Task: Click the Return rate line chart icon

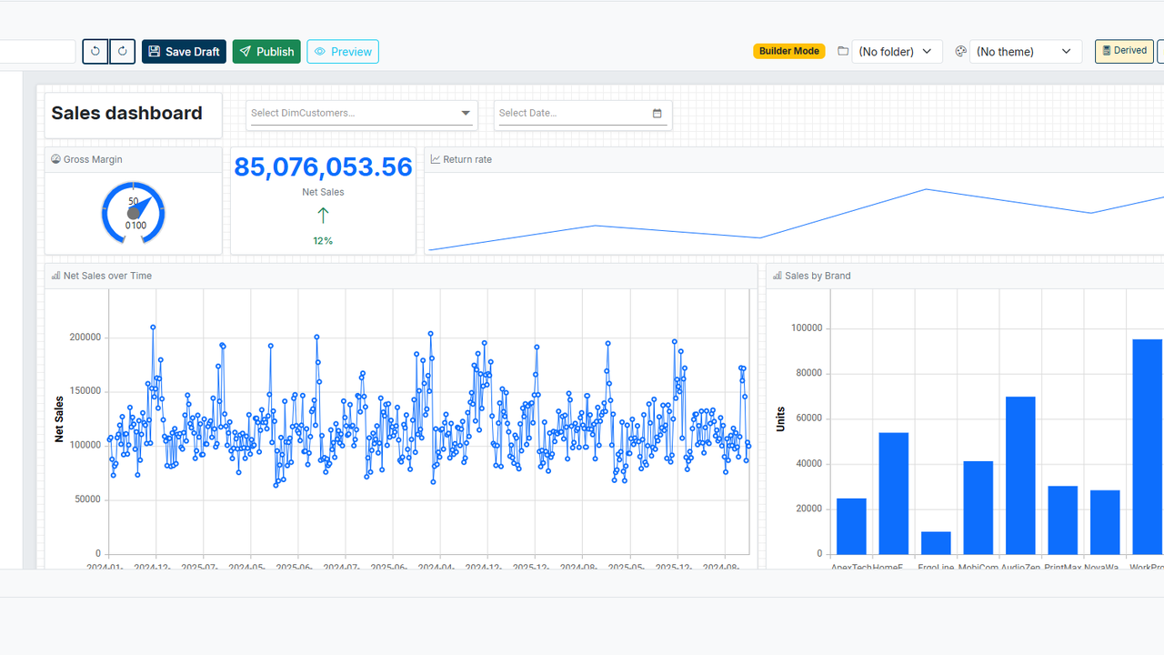Action: tap(436, 159)
